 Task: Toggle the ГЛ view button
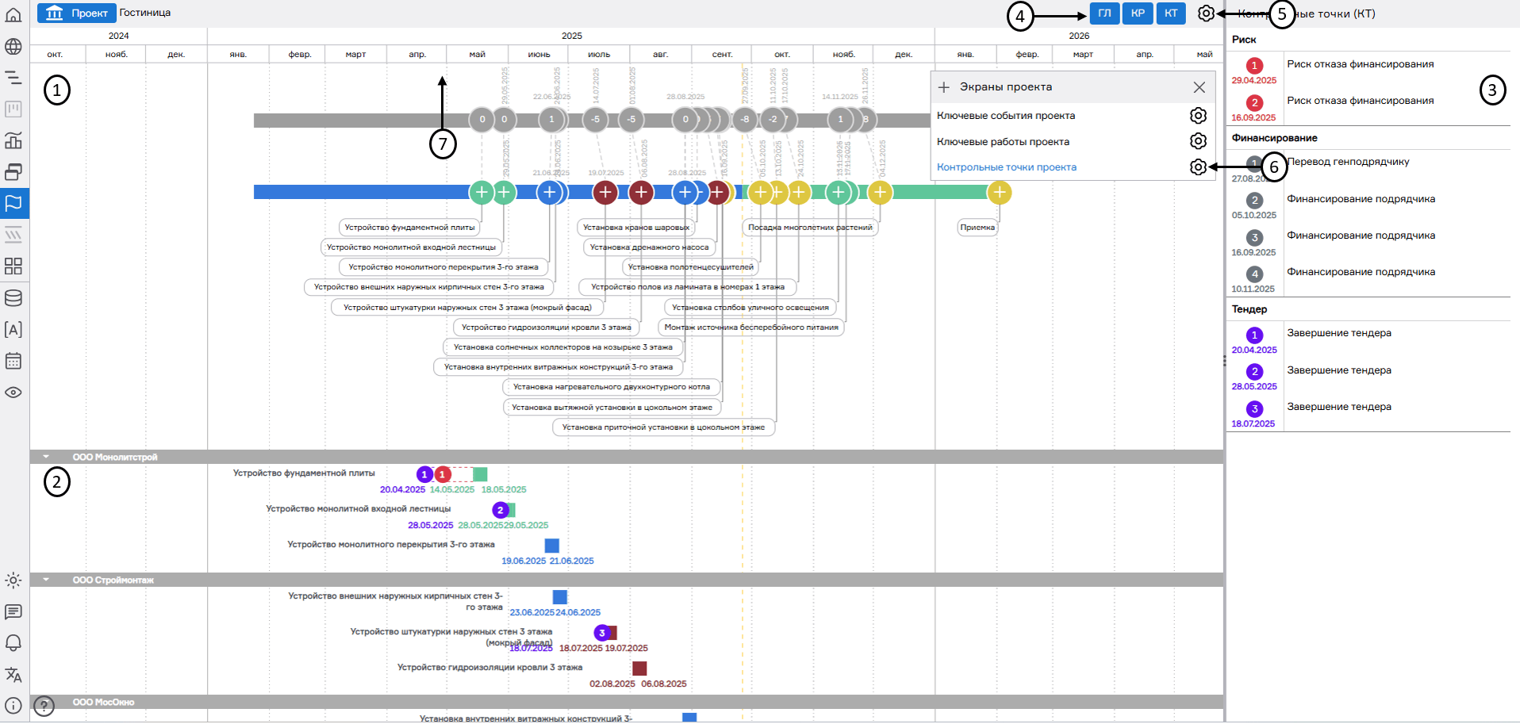pos(1104,13)
